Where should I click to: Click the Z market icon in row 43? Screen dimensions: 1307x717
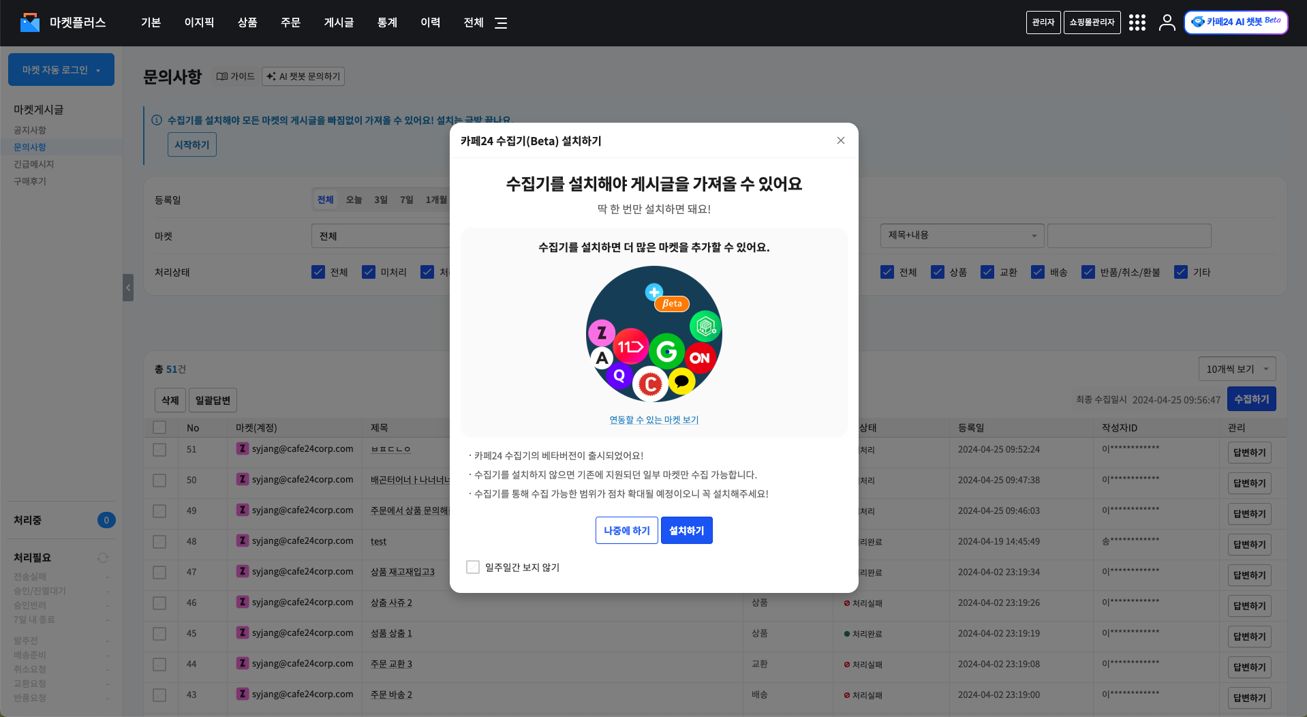click(x=243, y=694)
